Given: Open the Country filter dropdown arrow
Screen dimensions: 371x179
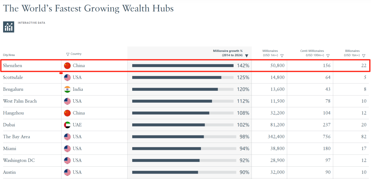Looking at the screenshot, I should (68, 54).
